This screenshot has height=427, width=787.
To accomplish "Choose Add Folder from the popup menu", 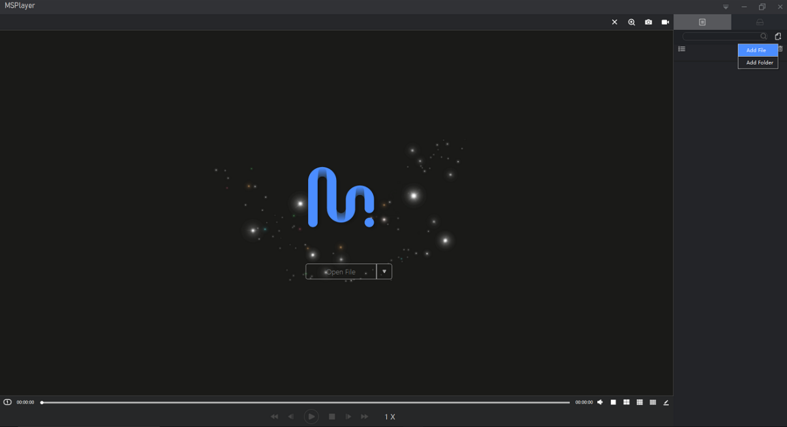I will (758, 63).
